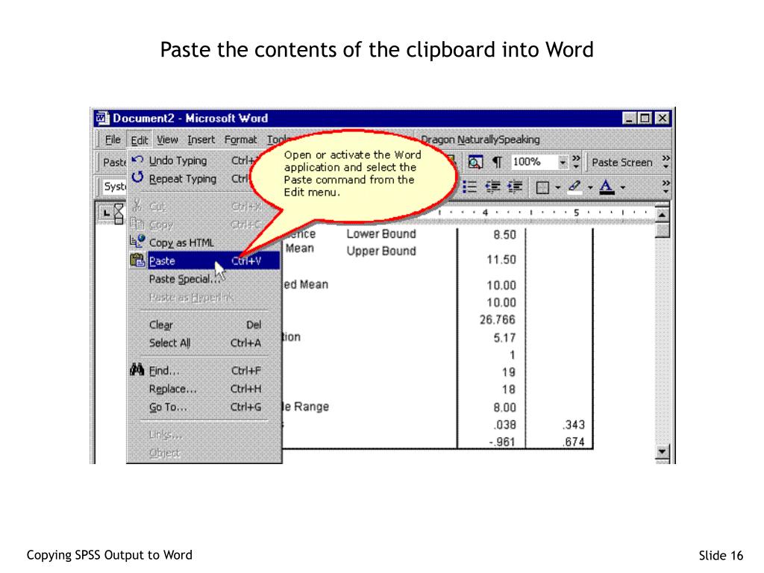Screen dimensions: 764x573
Task: Click the horizontal ruler at mark 4
Action: 485,213
